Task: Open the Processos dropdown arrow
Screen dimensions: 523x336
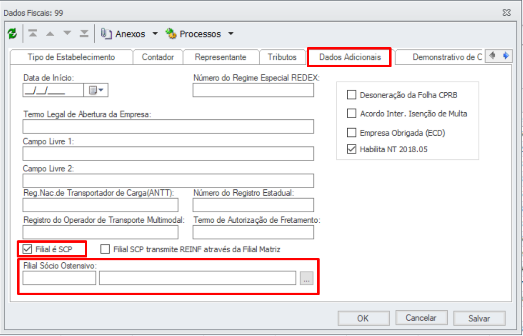Action: [x=231, y=34]
